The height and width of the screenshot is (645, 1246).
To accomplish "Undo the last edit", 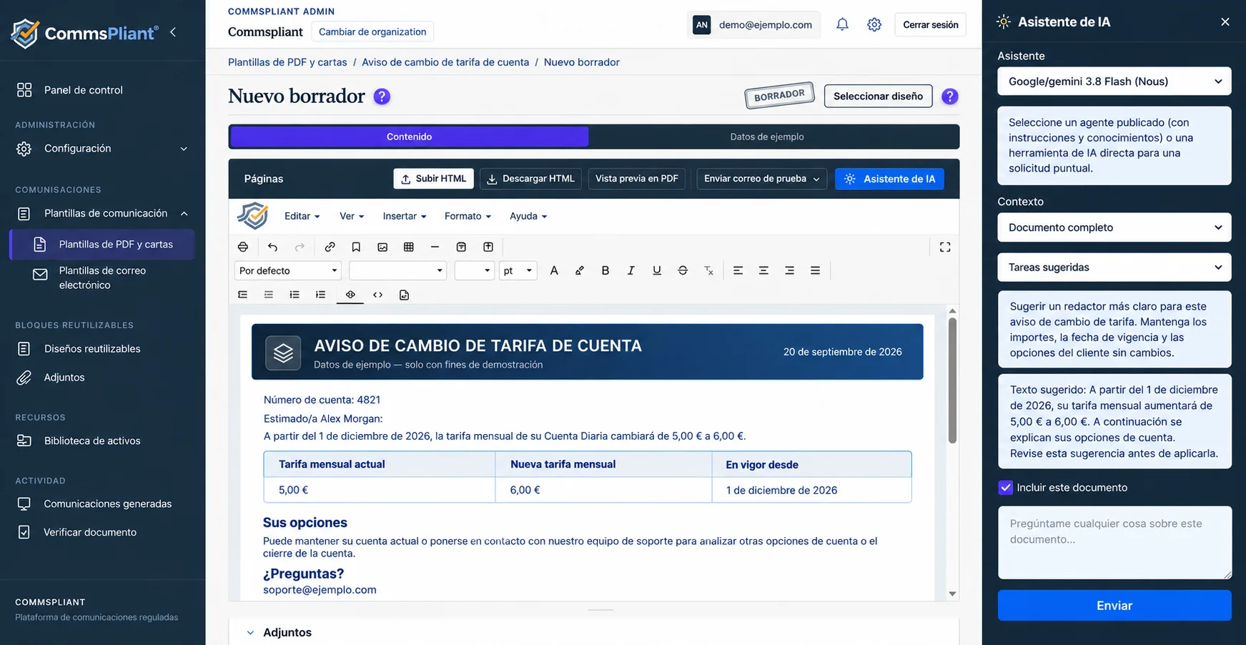I will [272, 247].
